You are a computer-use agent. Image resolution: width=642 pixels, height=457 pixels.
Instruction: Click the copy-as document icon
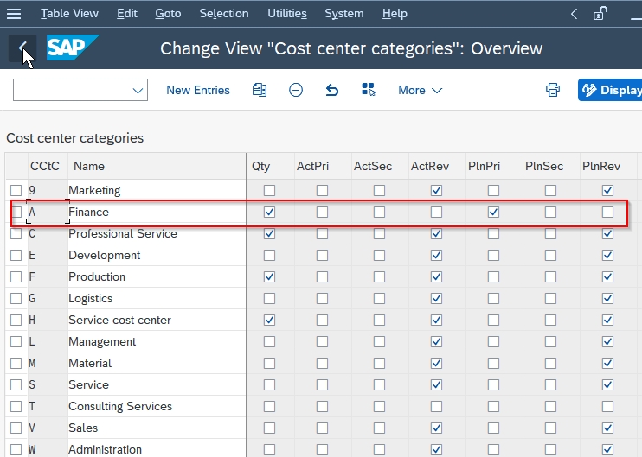coord(260,90)
